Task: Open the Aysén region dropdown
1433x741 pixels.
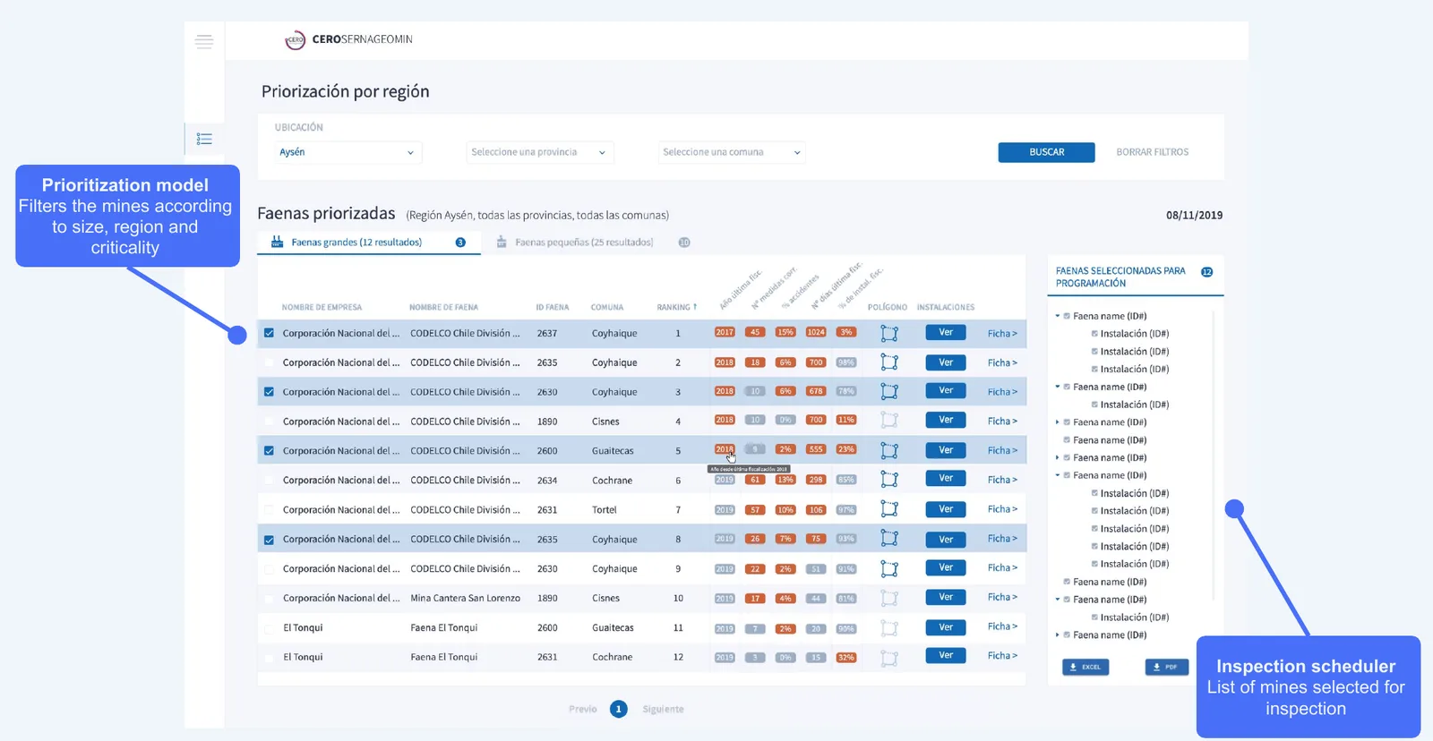Action: point(348,152)
